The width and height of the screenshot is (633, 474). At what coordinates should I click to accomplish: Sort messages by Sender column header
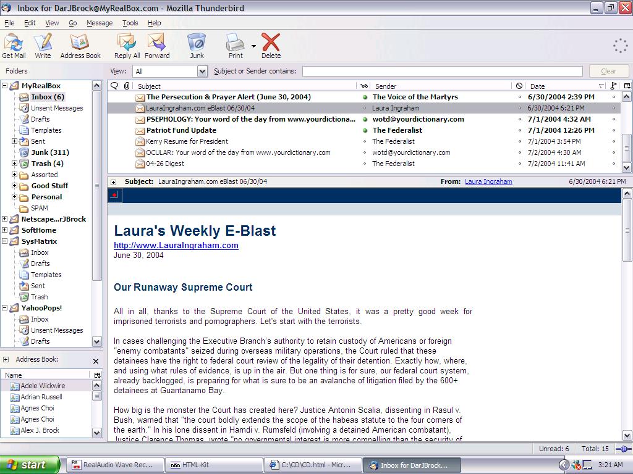pos(441,86)
